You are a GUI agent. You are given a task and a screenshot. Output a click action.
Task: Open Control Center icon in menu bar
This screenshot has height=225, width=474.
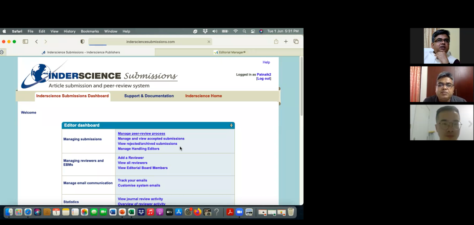253,31
